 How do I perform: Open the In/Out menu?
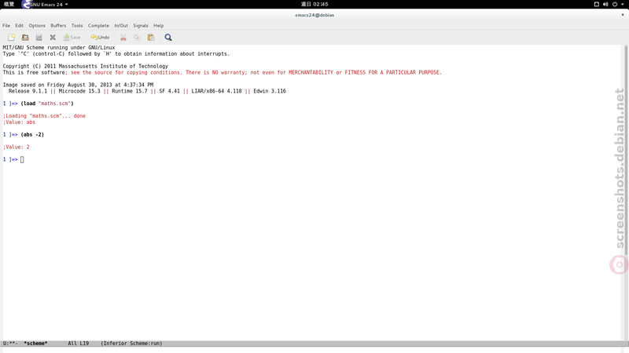click(121, 25)
